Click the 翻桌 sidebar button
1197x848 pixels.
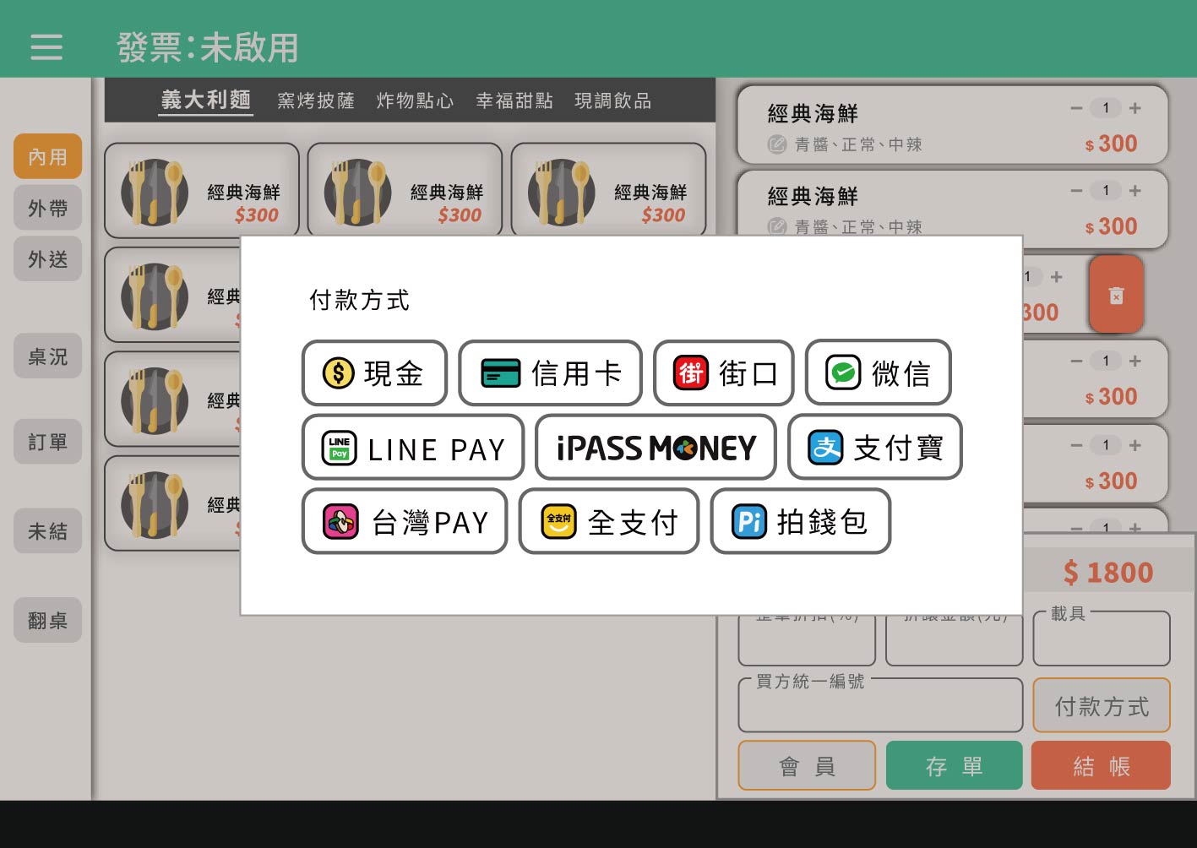click(47, 620)
